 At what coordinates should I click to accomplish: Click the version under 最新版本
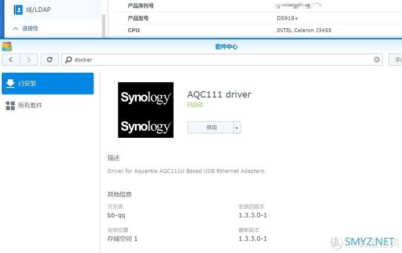pos(252,239)
